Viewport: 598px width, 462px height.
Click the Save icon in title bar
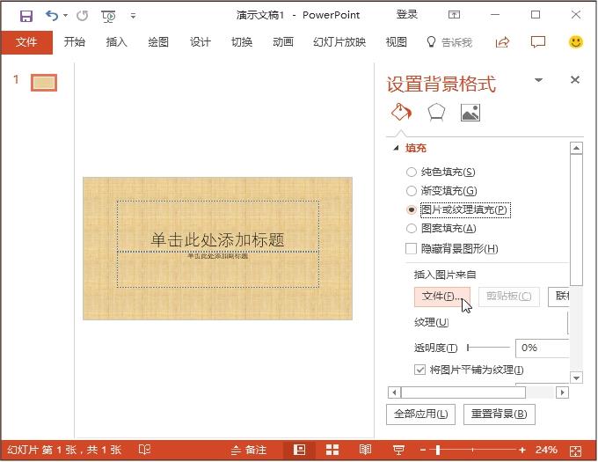[x=26, y=15]
